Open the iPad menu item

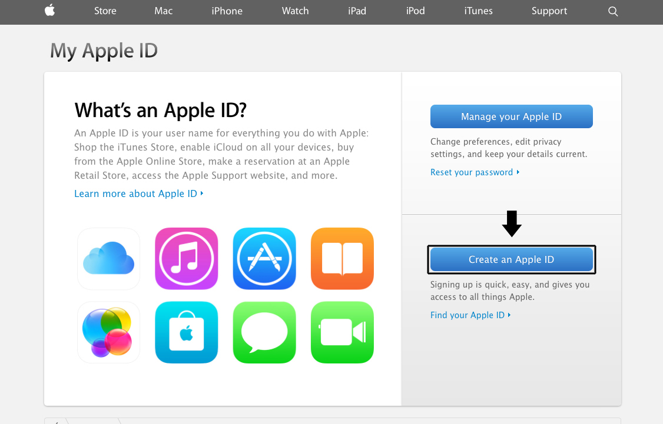[x=357, y=11]
